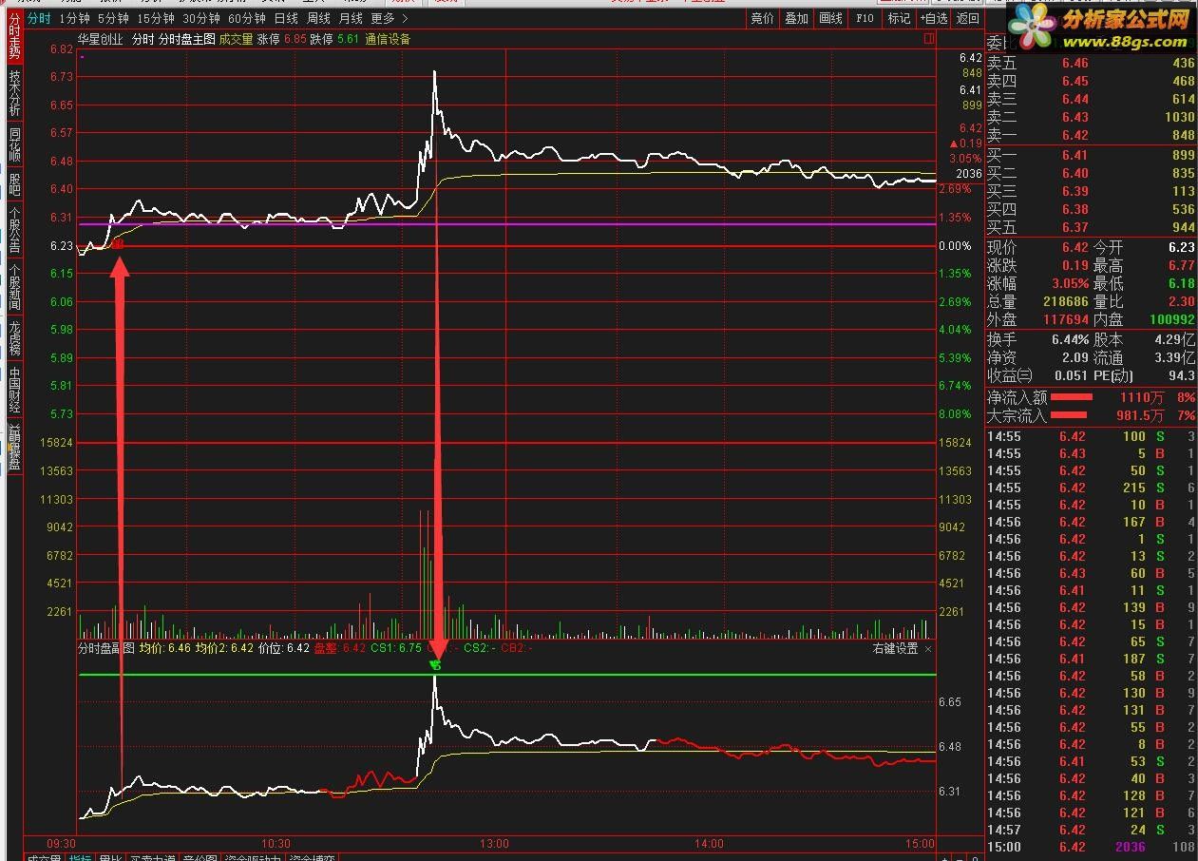
Task: Click the red signal marker near 6.23
Action: pos(120,244)
